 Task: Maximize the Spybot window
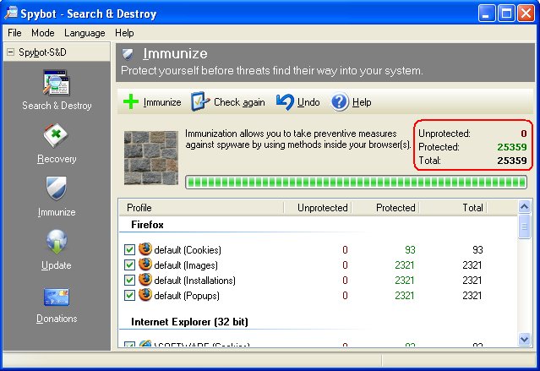(506, 14)
